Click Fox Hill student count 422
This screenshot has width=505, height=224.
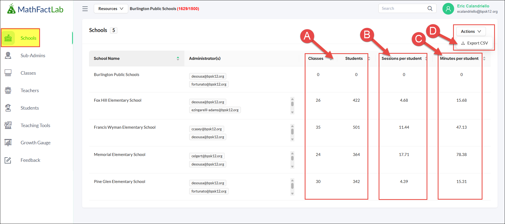coord(356,100)
